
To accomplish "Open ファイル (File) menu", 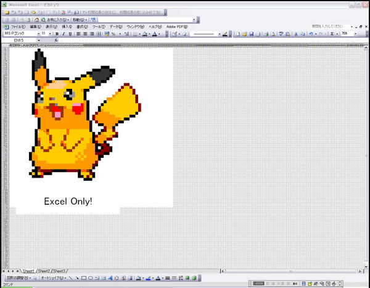I will click(x=18, y=27).
